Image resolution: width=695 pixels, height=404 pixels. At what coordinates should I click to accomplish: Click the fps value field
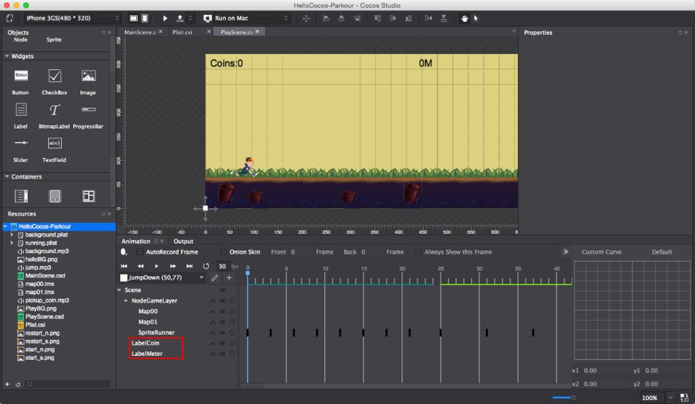click(222, 266)
